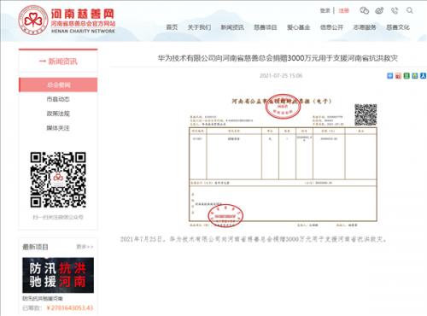
Task: Open the search magnifier icon
Action: [x=410, y=10]
